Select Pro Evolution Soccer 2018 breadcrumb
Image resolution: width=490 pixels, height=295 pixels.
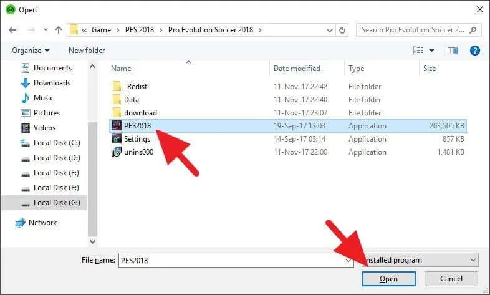[x=211, y=30]
